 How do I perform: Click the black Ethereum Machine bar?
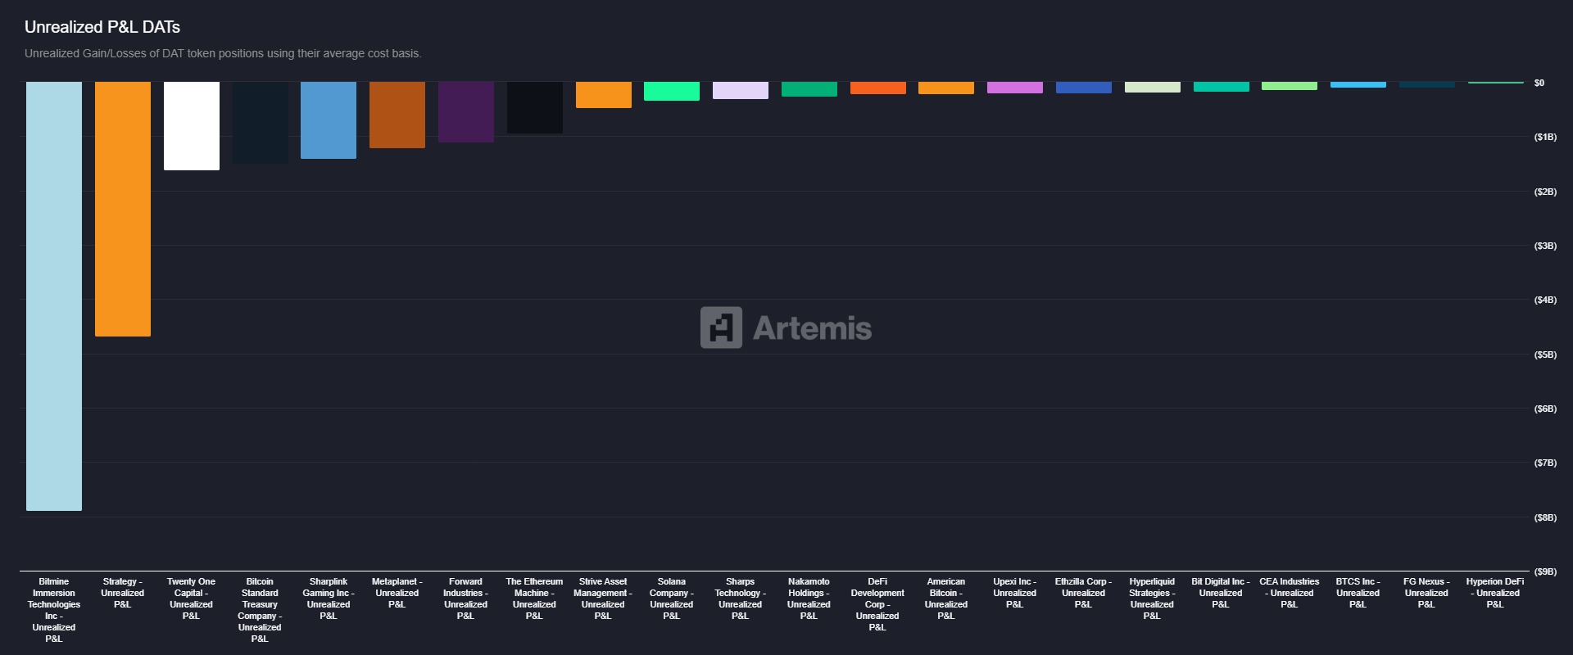pyautogui.click(x=535, y=107)
